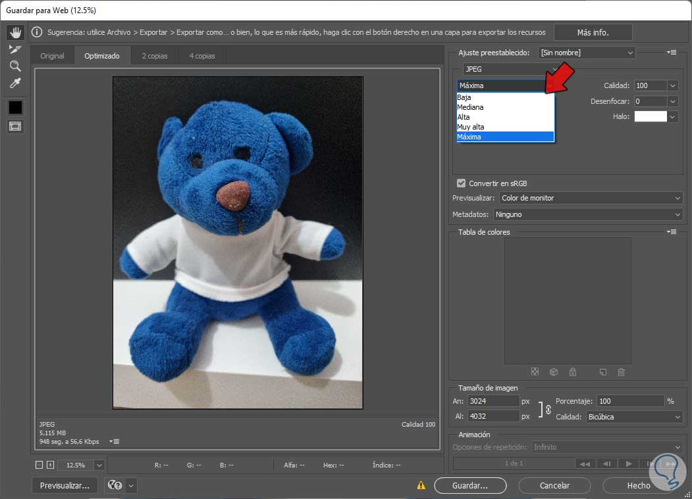
Task: Click the An width 3024 field
Action: pos(493,401)
